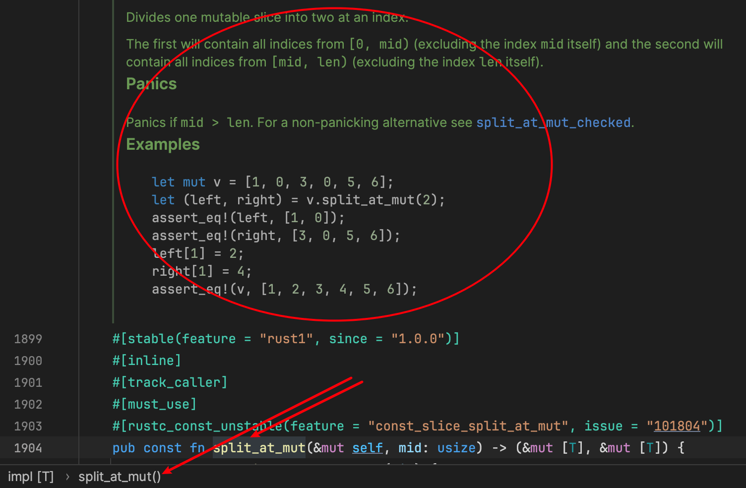
Task: Click the final assert_eq!(v, ...) example line
Action: pos(284,289)
